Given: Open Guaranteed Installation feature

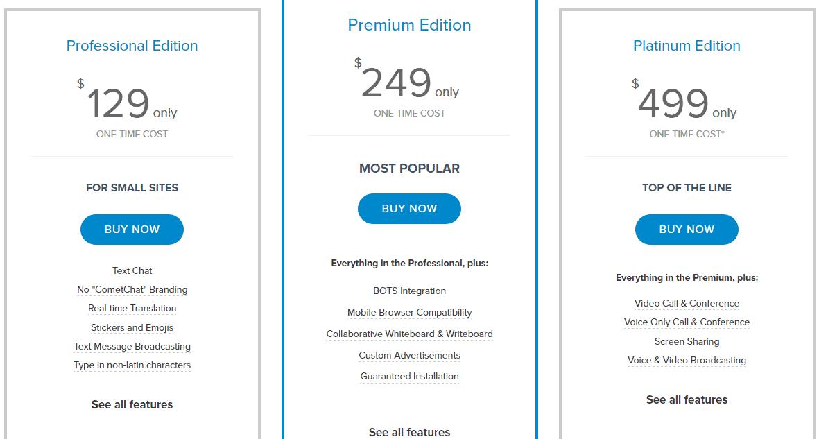Looking at the screenshot, I should click(409, 377).
